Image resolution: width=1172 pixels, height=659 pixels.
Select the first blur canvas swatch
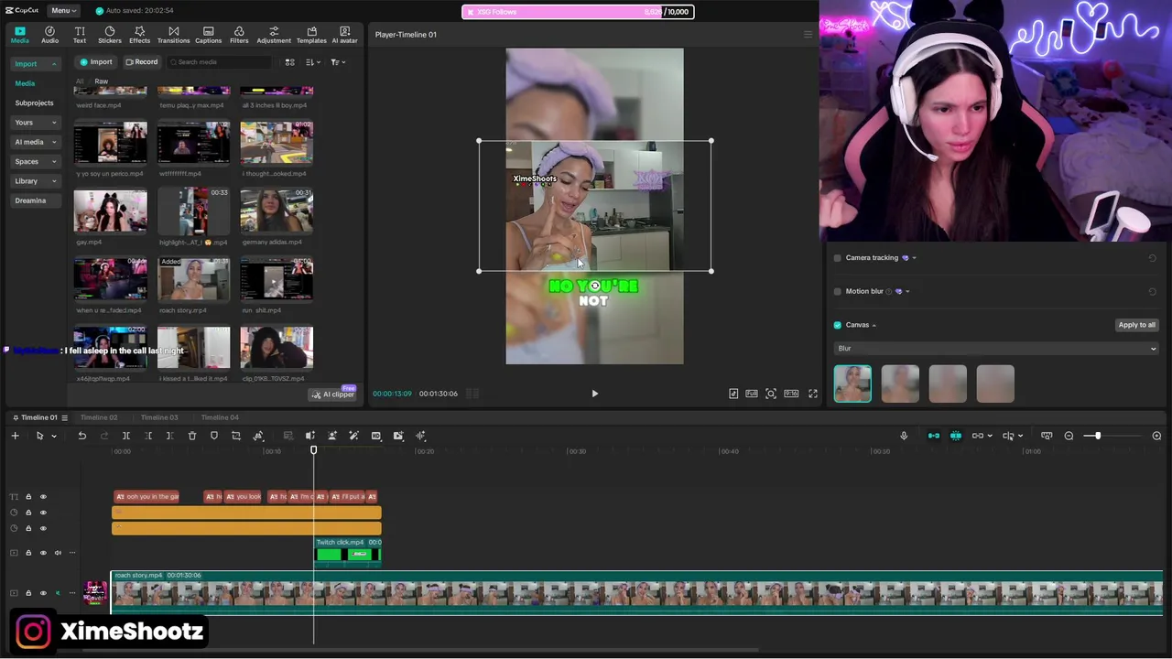852,384
